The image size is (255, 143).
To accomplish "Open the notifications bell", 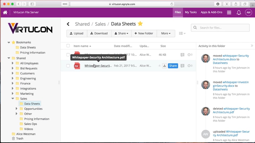I will click(239, 12).
